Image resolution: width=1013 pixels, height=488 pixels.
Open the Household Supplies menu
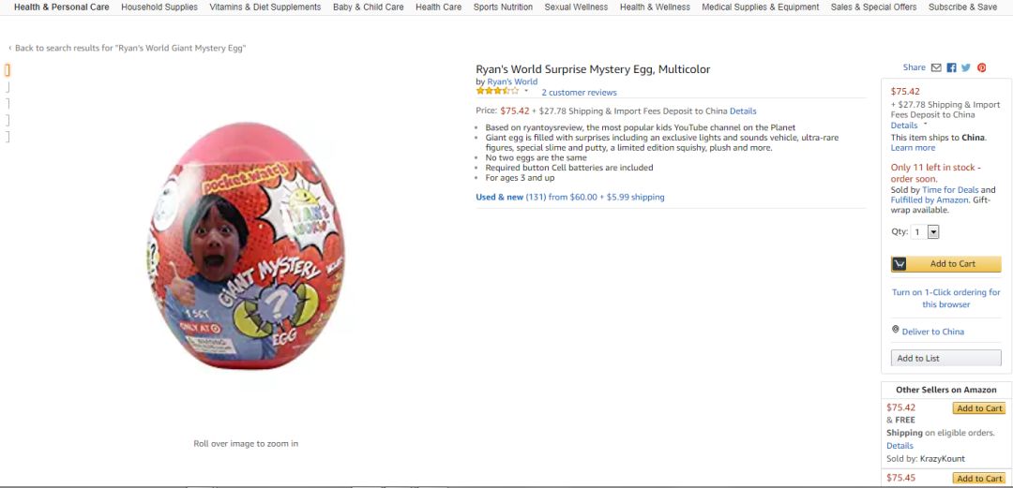pyautogui.click(x=159, y=7)
